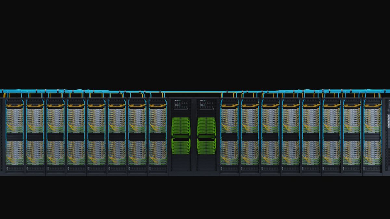390x219 pixels.
Task: Click the switch panel atop left center rack
Action: [x=181, y=104]
